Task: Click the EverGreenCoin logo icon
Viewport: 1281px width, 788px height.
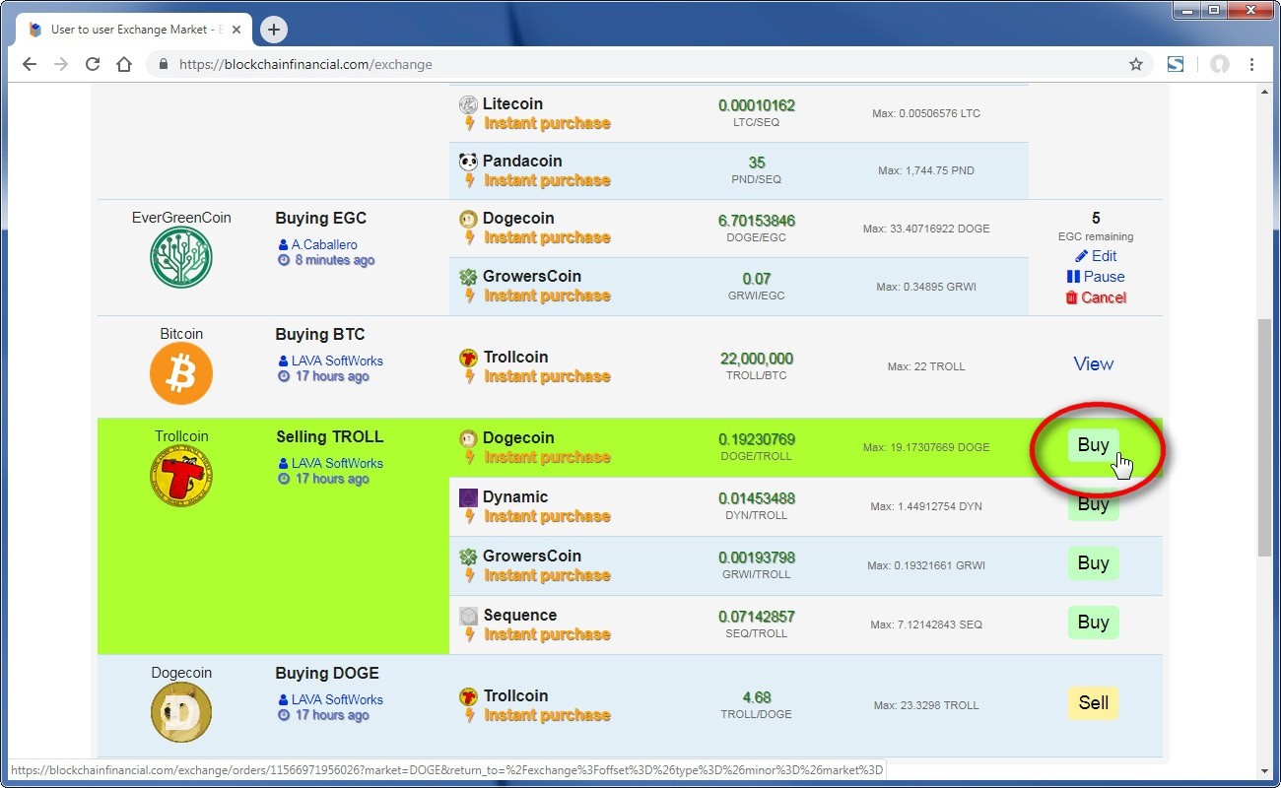Action: (x=181, y=257)
